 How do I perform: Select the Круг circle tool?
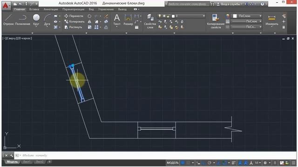click(x=36, y=20)
